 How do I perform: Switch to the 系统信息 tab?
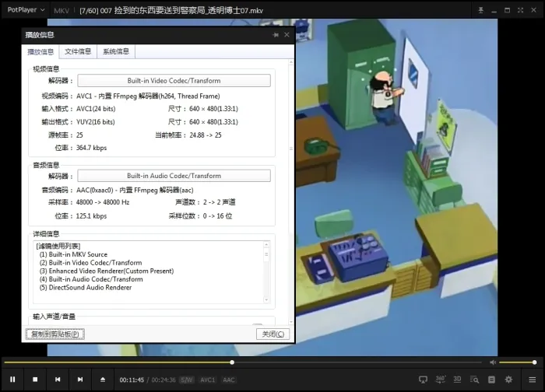pos(116,51)
